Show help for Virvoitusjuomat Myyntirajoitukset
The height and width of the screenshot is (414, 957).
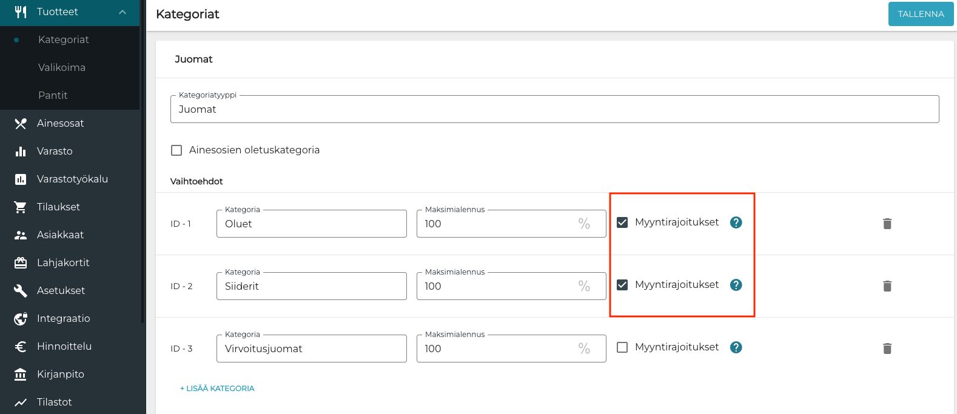736,347
